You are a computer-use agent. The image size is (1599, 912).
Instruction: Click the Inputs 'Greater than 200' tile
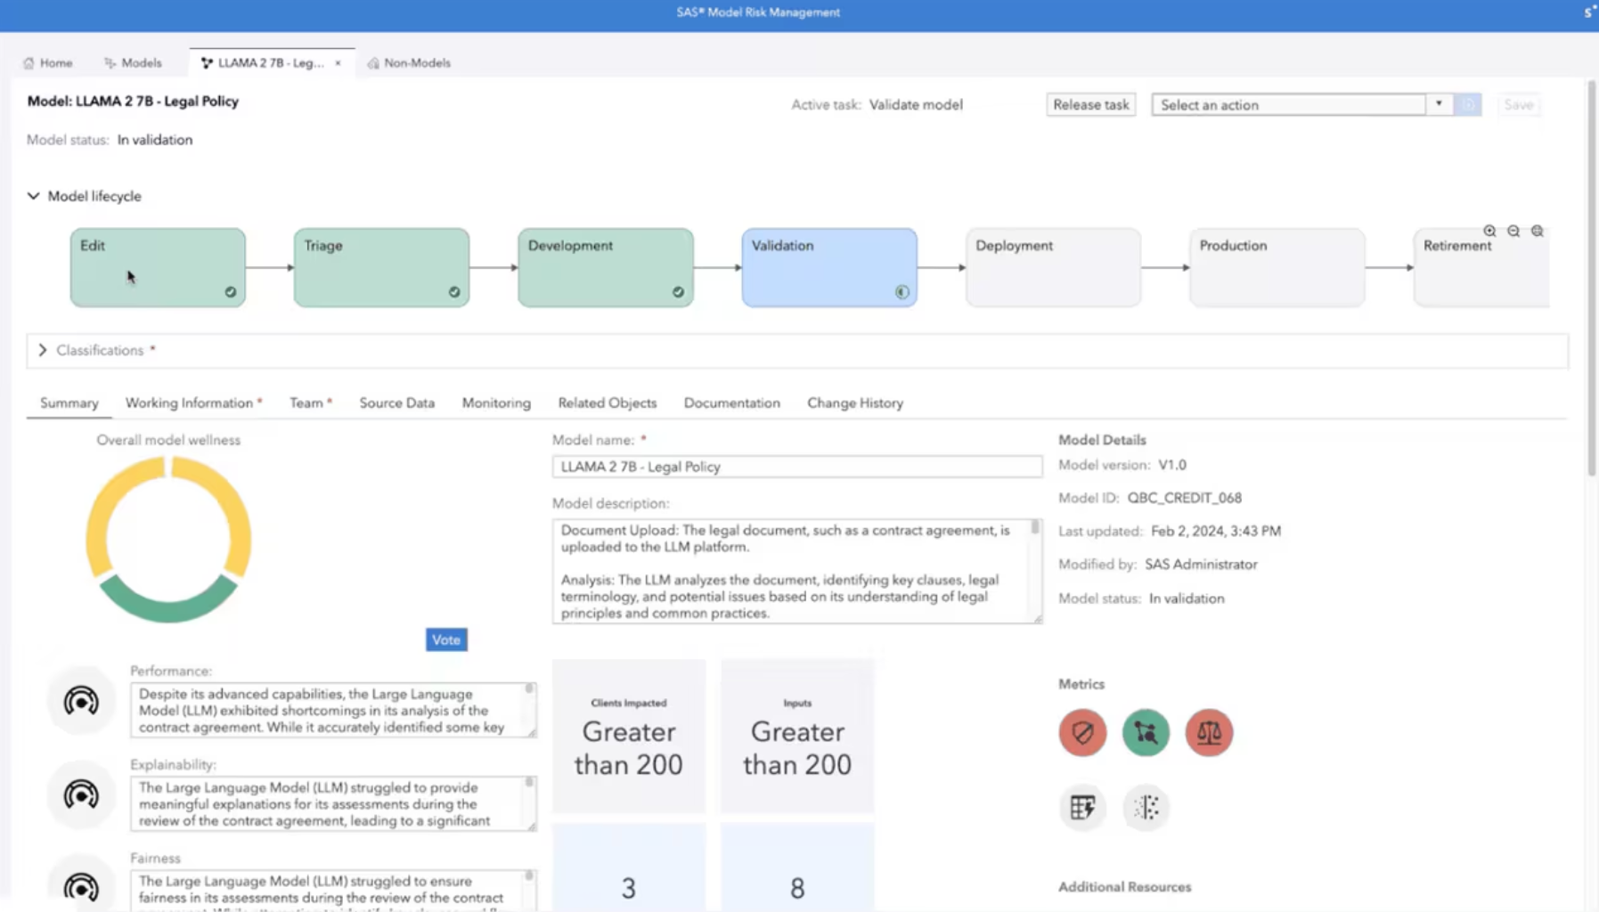tap(797, 736)
